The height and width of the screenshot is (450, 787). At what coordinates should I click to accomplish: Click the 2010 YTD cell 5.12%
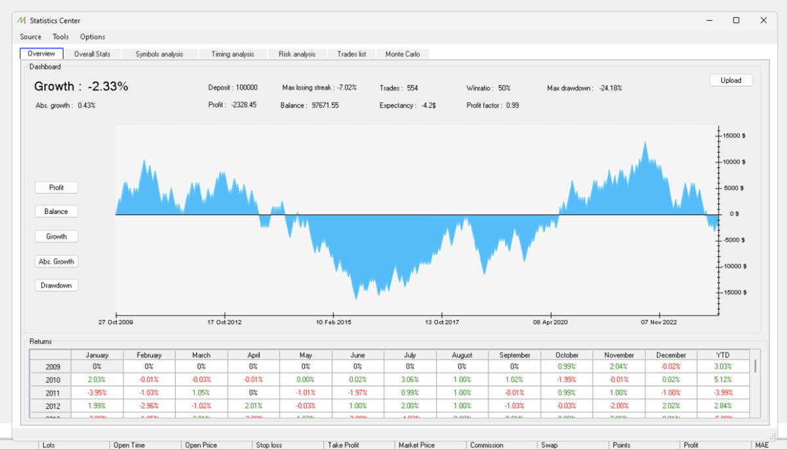pyautogui.click(x=723, y=379)
